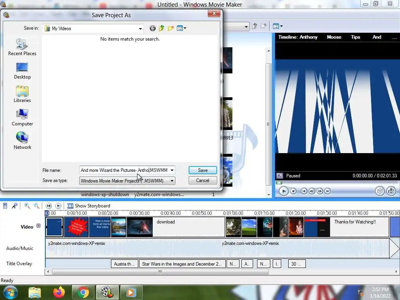Select Desktop in the places bar
Viewport: 400px width, 300px height.
pyautogui.click(x=22, y=71)
